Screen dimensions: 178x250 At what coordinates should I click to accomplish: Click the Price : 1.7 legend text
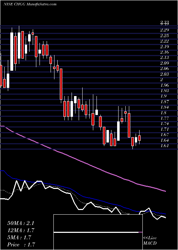pyautogui.click(x=21, y=245)
